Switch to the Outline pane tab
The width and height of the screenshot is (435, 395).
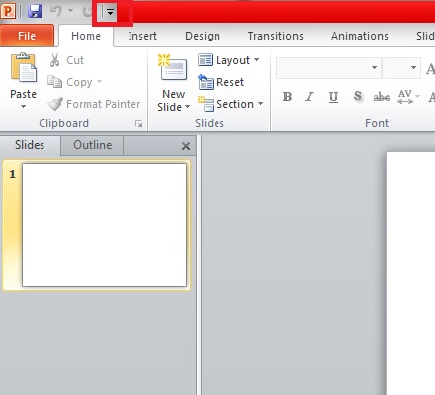point(93,145)
